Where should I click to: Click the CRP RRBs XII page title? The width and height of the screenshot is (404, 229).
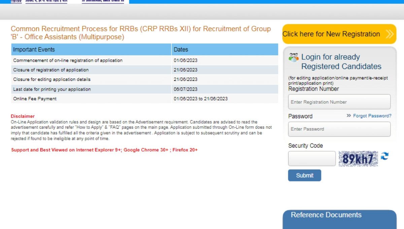click(x=141, y=33)
